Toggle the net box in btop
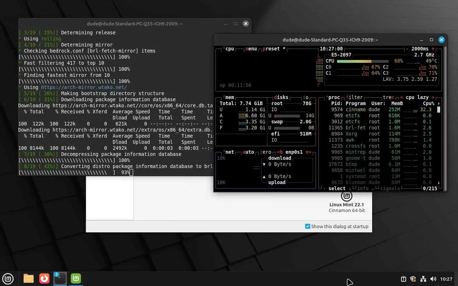Image resolution: width=458 pixels, height=286 pixels. pos(228,152)
